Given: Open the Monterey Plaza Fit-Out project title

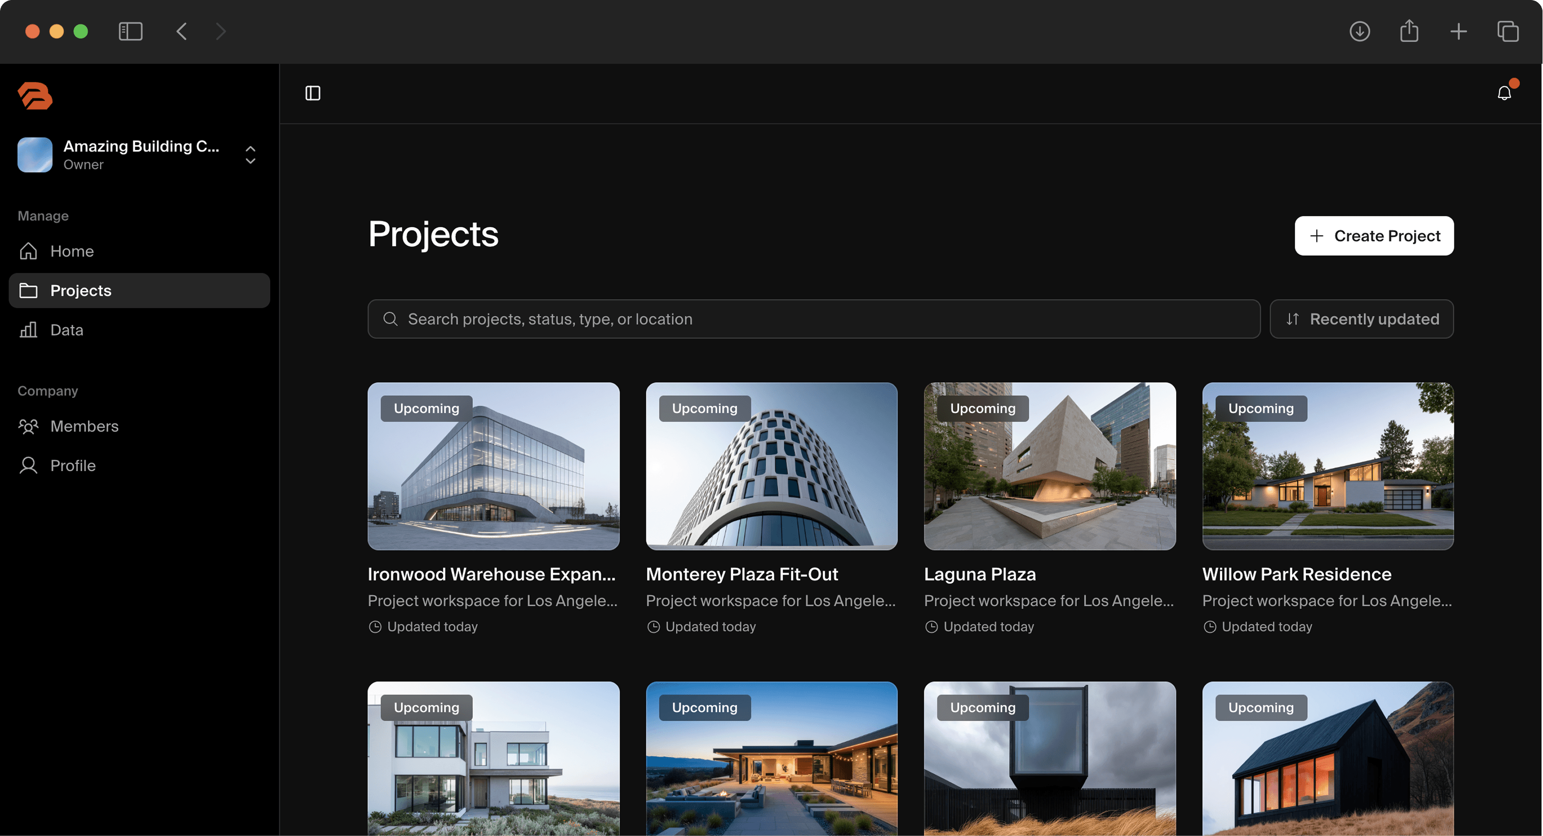Looking at the screenshot, I should (x=742, y=574).
